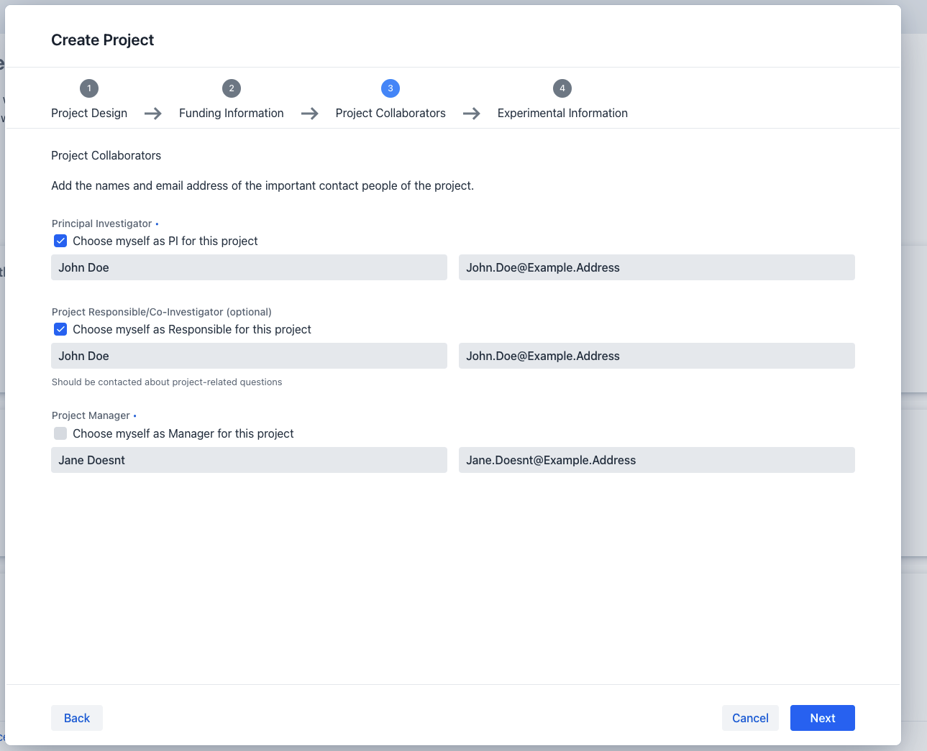Select Project Responsible email field

(657, 356)
